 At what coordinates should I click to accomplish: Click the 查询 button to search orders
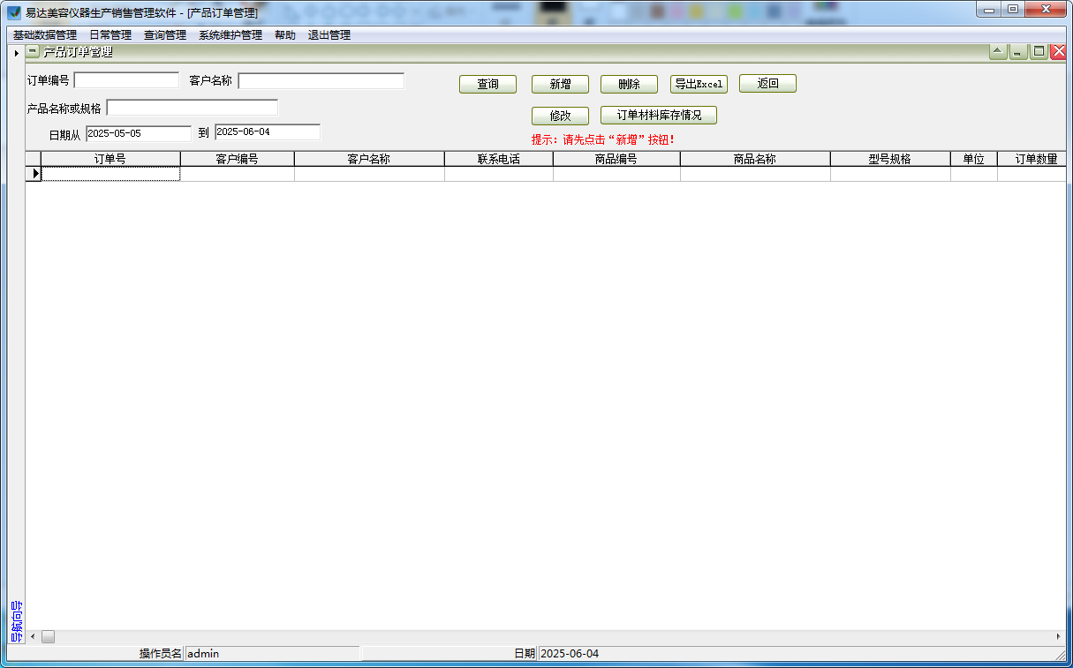click(487, 84)
